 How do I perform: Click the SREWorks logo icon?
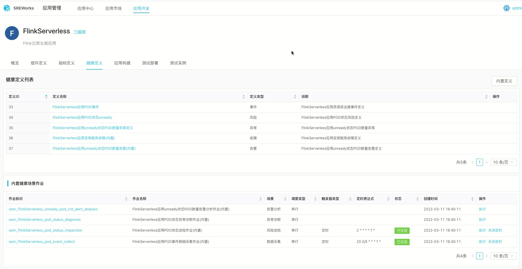point(7,8)
